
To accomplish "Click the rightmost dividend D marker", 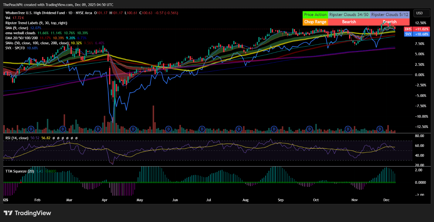I will coord(379,129).
